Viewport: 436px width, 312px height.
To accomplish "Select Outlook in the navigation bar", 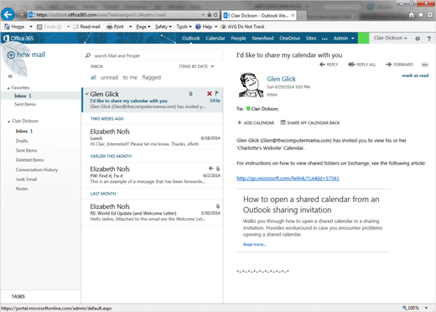I will [x=191, y=39].
